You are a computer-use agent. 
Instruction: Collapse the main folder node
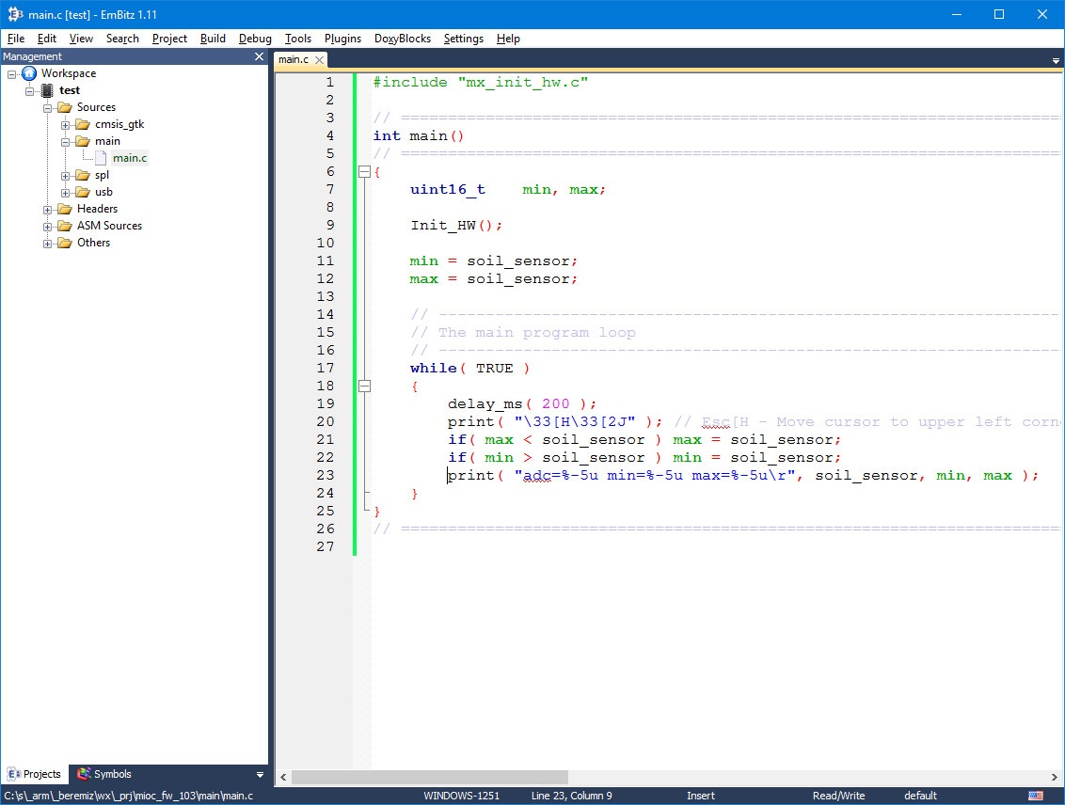click(66, 141)
